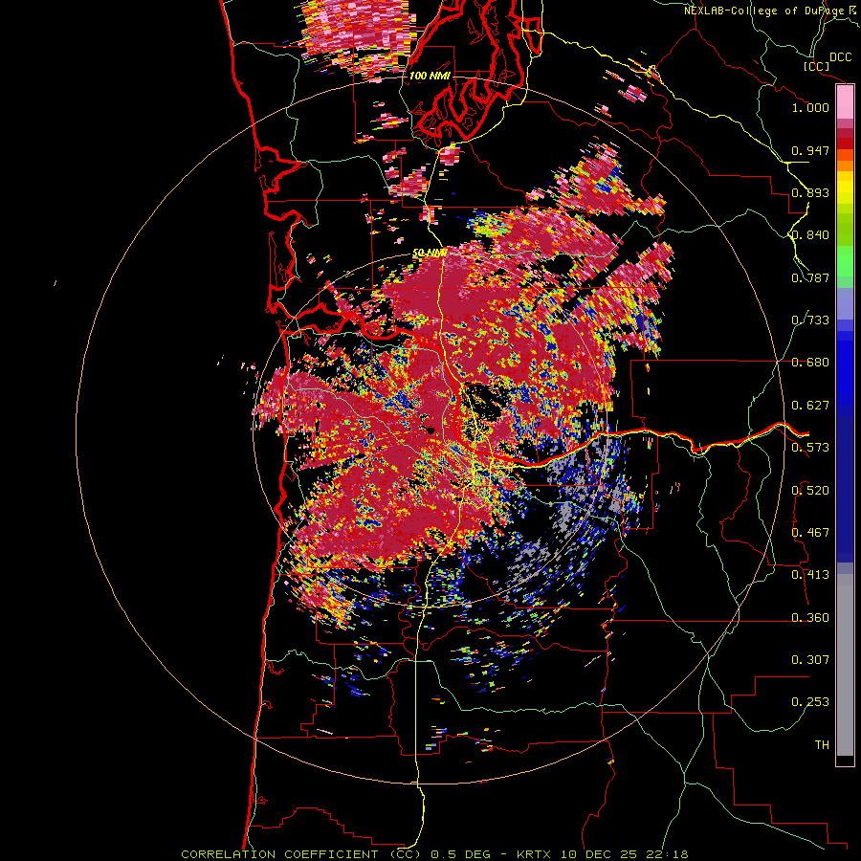The width and height of the screenshot is (861, 861).
Task: Click the 0.680 legend value
Action: [810, 363]
